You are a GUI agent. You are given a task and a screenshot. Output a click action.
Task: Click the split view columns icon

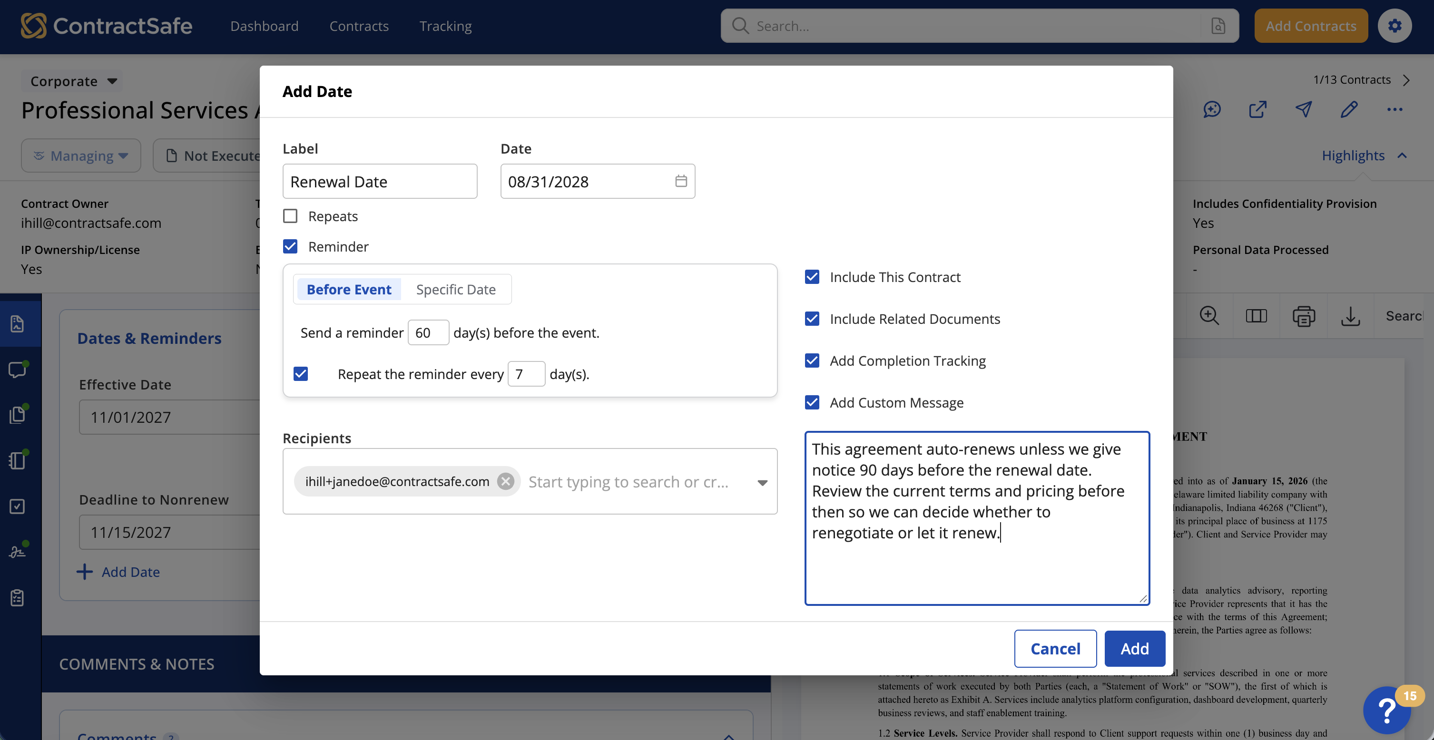[1256, 316]
